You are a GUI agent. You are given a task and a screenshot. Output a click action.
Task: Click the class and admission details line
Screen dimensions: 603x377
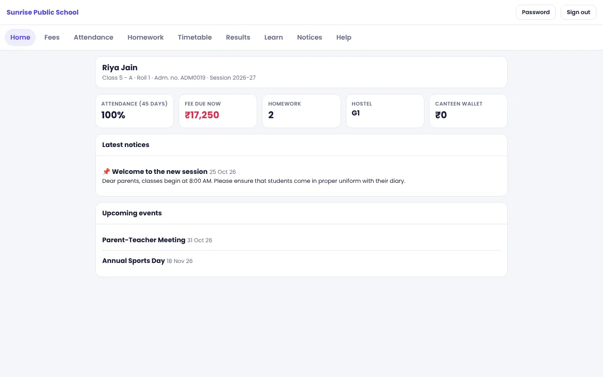coord(179,78)
